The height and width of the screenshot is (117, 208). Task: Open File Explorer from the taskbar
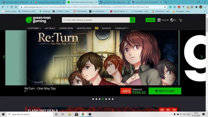pyautogui.click(x=70, y=114)
